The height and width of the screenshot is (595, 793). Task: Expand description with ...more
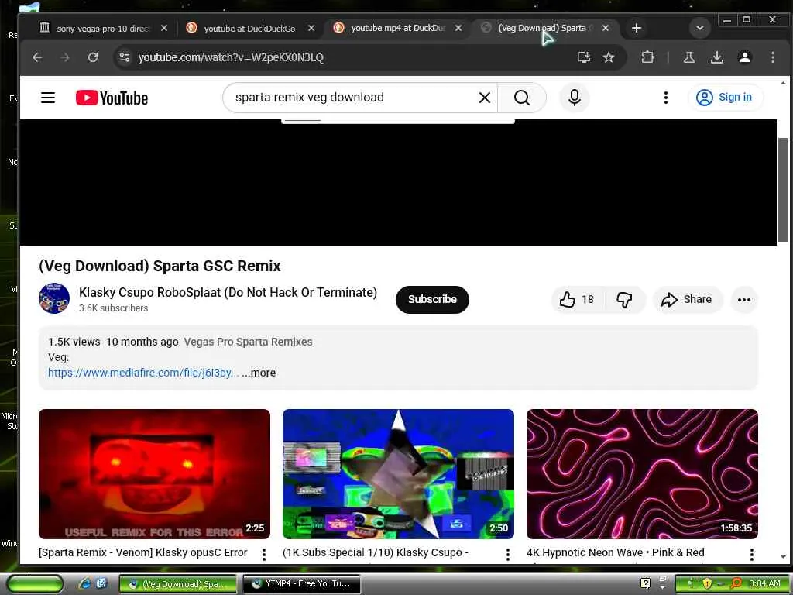(x=259, y=373)
